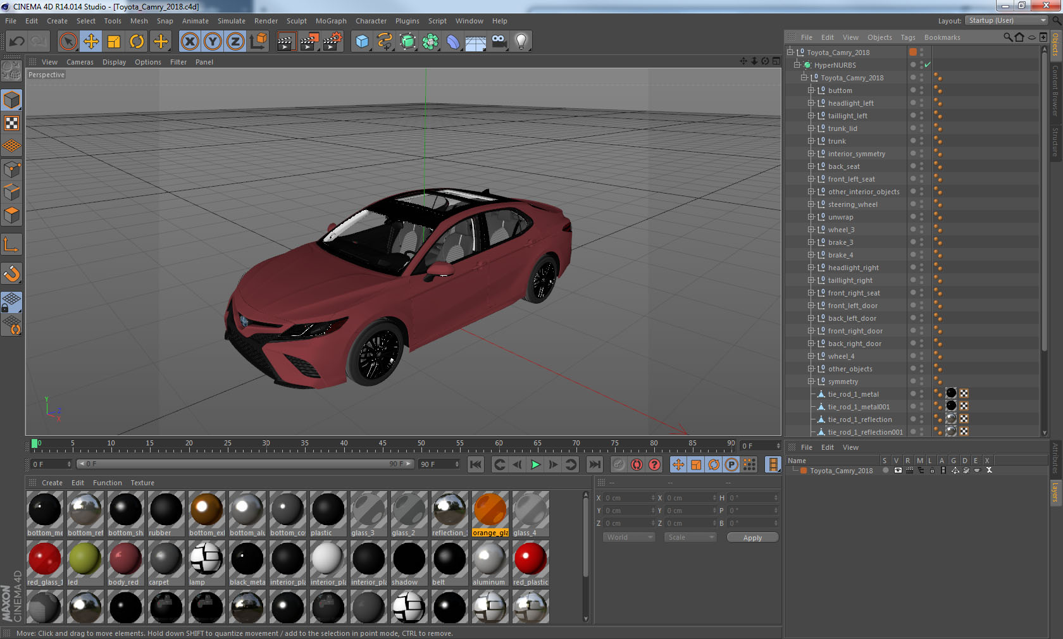The image size is (1063, 639).
Task: Toggle Autokeying button
Action: (637, 464)
